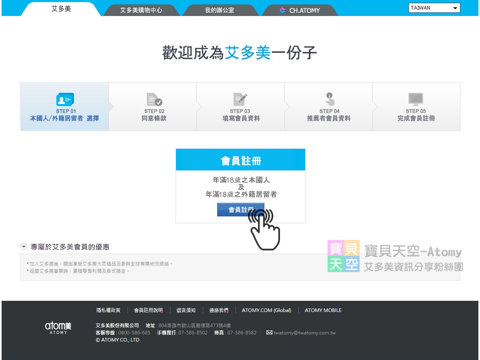Viewport: 480px width, 360px height.
Task: Collapse the 專屬於艾多美會員的優惠 section
Action: tap(24, 247)
